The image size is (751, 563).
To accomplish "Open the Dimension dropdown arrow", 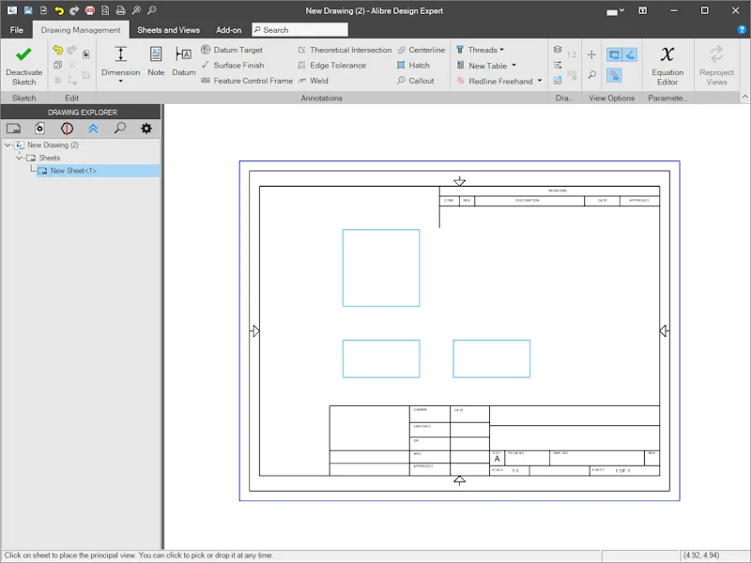I will tap(121, 81).
